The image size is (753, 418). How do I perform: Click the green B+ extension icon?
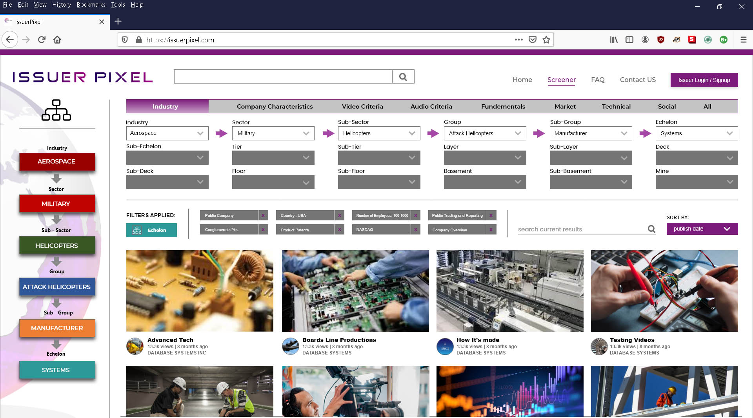pyautogui.click(x=724, y=40)
